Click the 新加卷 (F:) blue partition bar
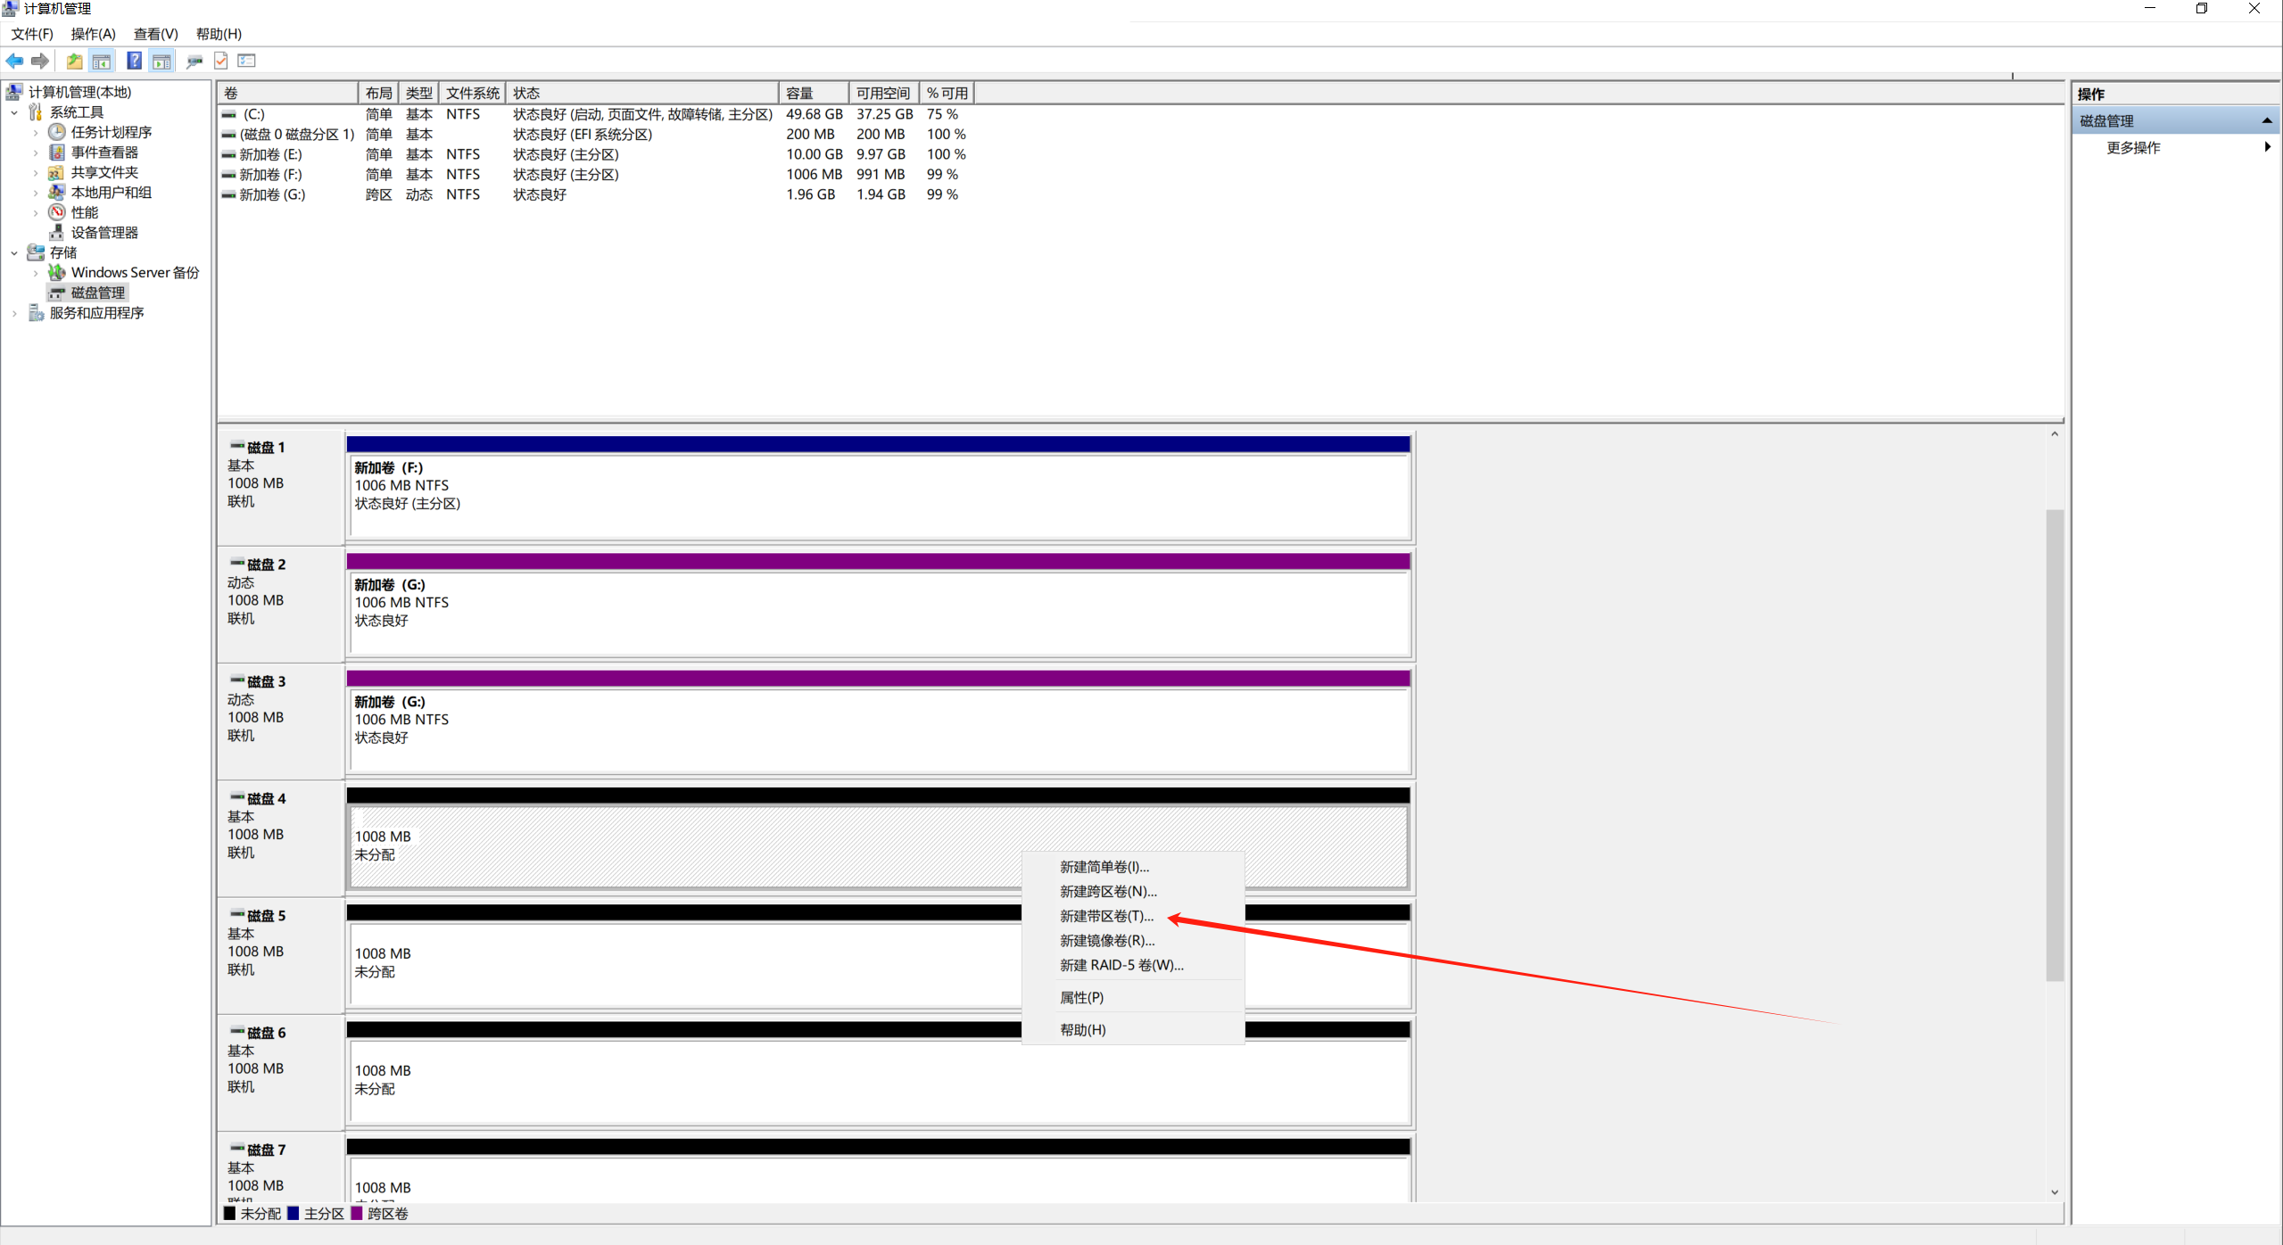 click(878, 444)
